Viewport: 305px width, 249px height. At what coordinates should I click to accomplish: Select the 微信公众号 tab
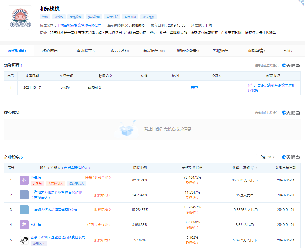[188, 51]
